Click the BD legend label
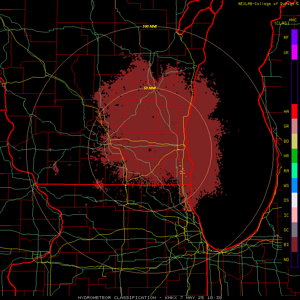The image size is (300, 300). 286,141
